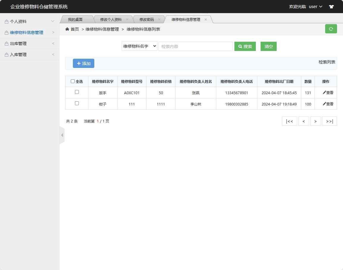Click the plus icon on the 添加 button

tap(79, 63)
